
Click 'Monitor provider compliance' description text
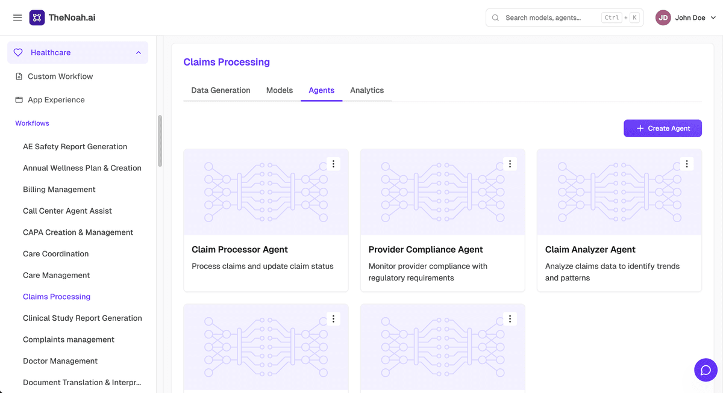(428, 272)
